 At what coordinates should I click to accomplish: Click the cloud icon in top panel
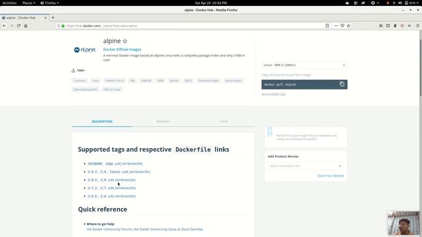pos(347,3)
